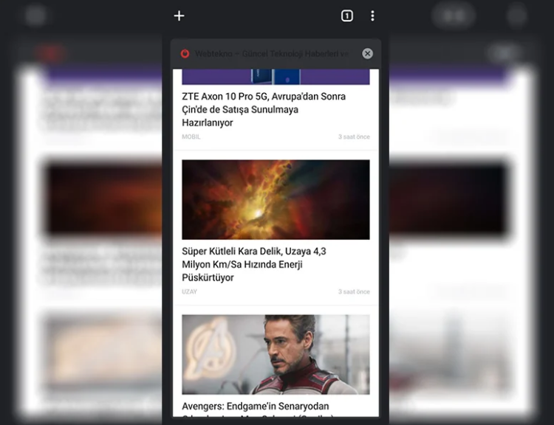Tap the plus icon for new tab
Screen dimensions: 554x425
tap(179, 15)
